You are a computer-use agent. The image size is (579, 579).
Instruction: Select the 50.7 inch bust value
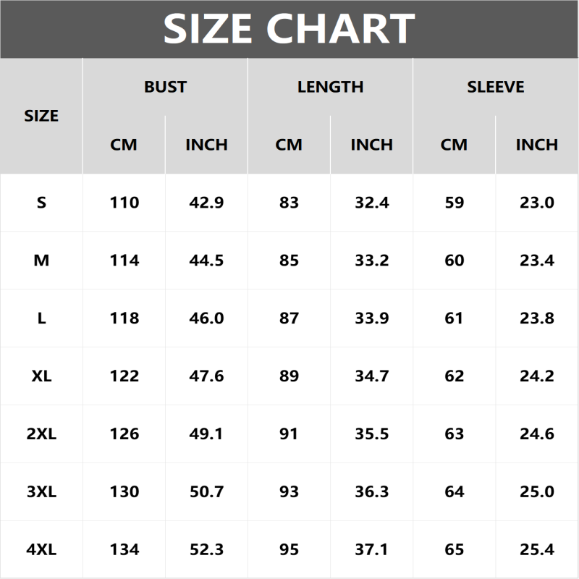coord(206,492)
